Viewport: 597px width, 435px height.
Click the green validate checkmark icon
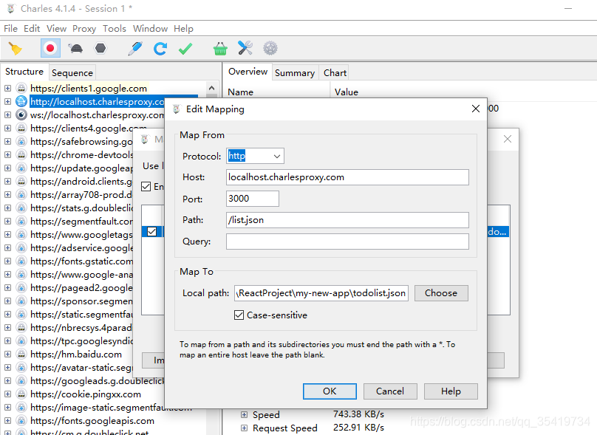(185, 48)
